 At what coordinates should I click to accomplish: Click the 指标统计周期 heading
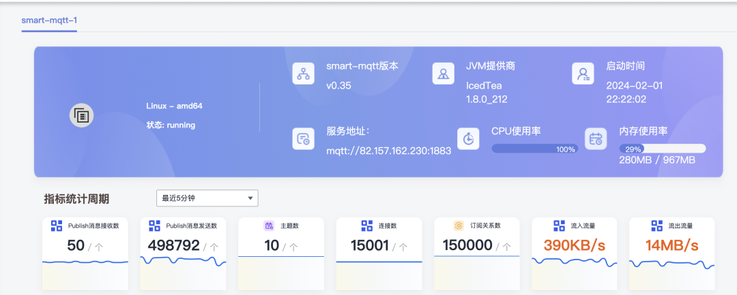[x=76, y=199]
